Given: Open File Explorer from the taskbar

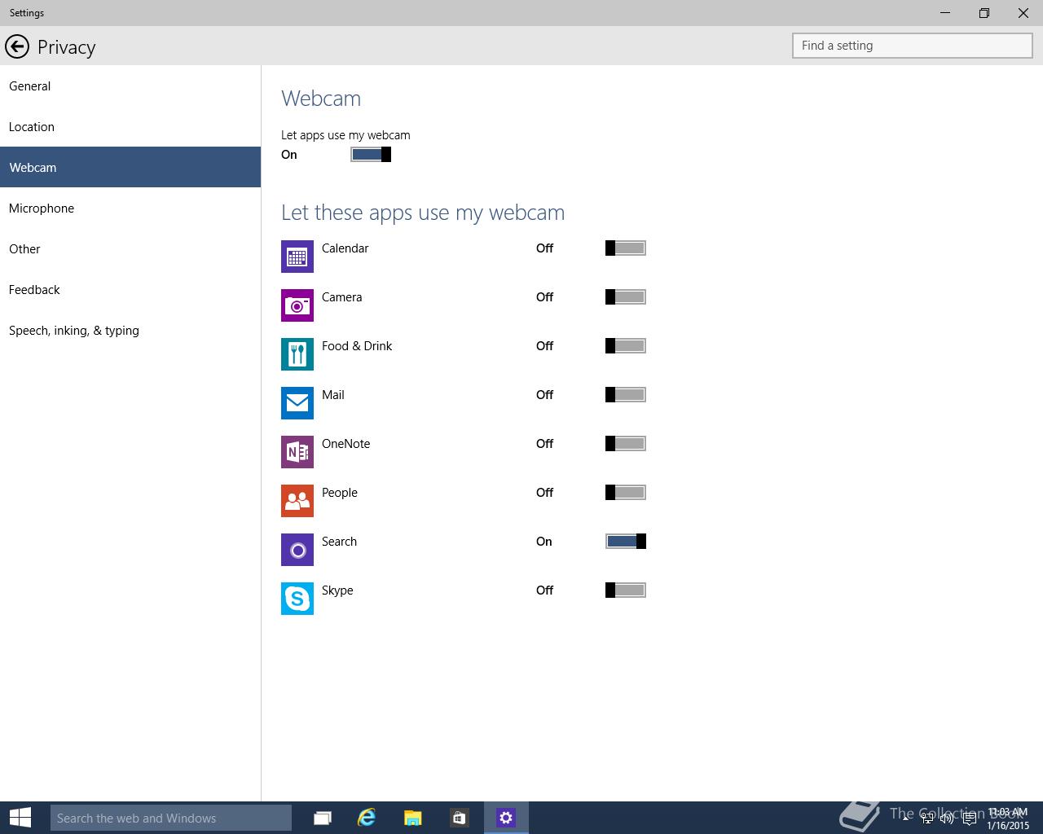Looking at the screenshot, I should pyautogui.click(x=413, y=818).
